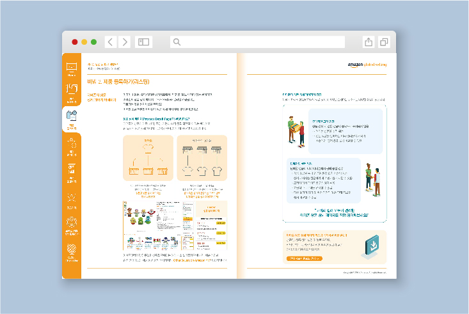Click the heading '비법 2. 제품 등록하기(리스팅)'

pyautogui.click(x=118, y=82)
